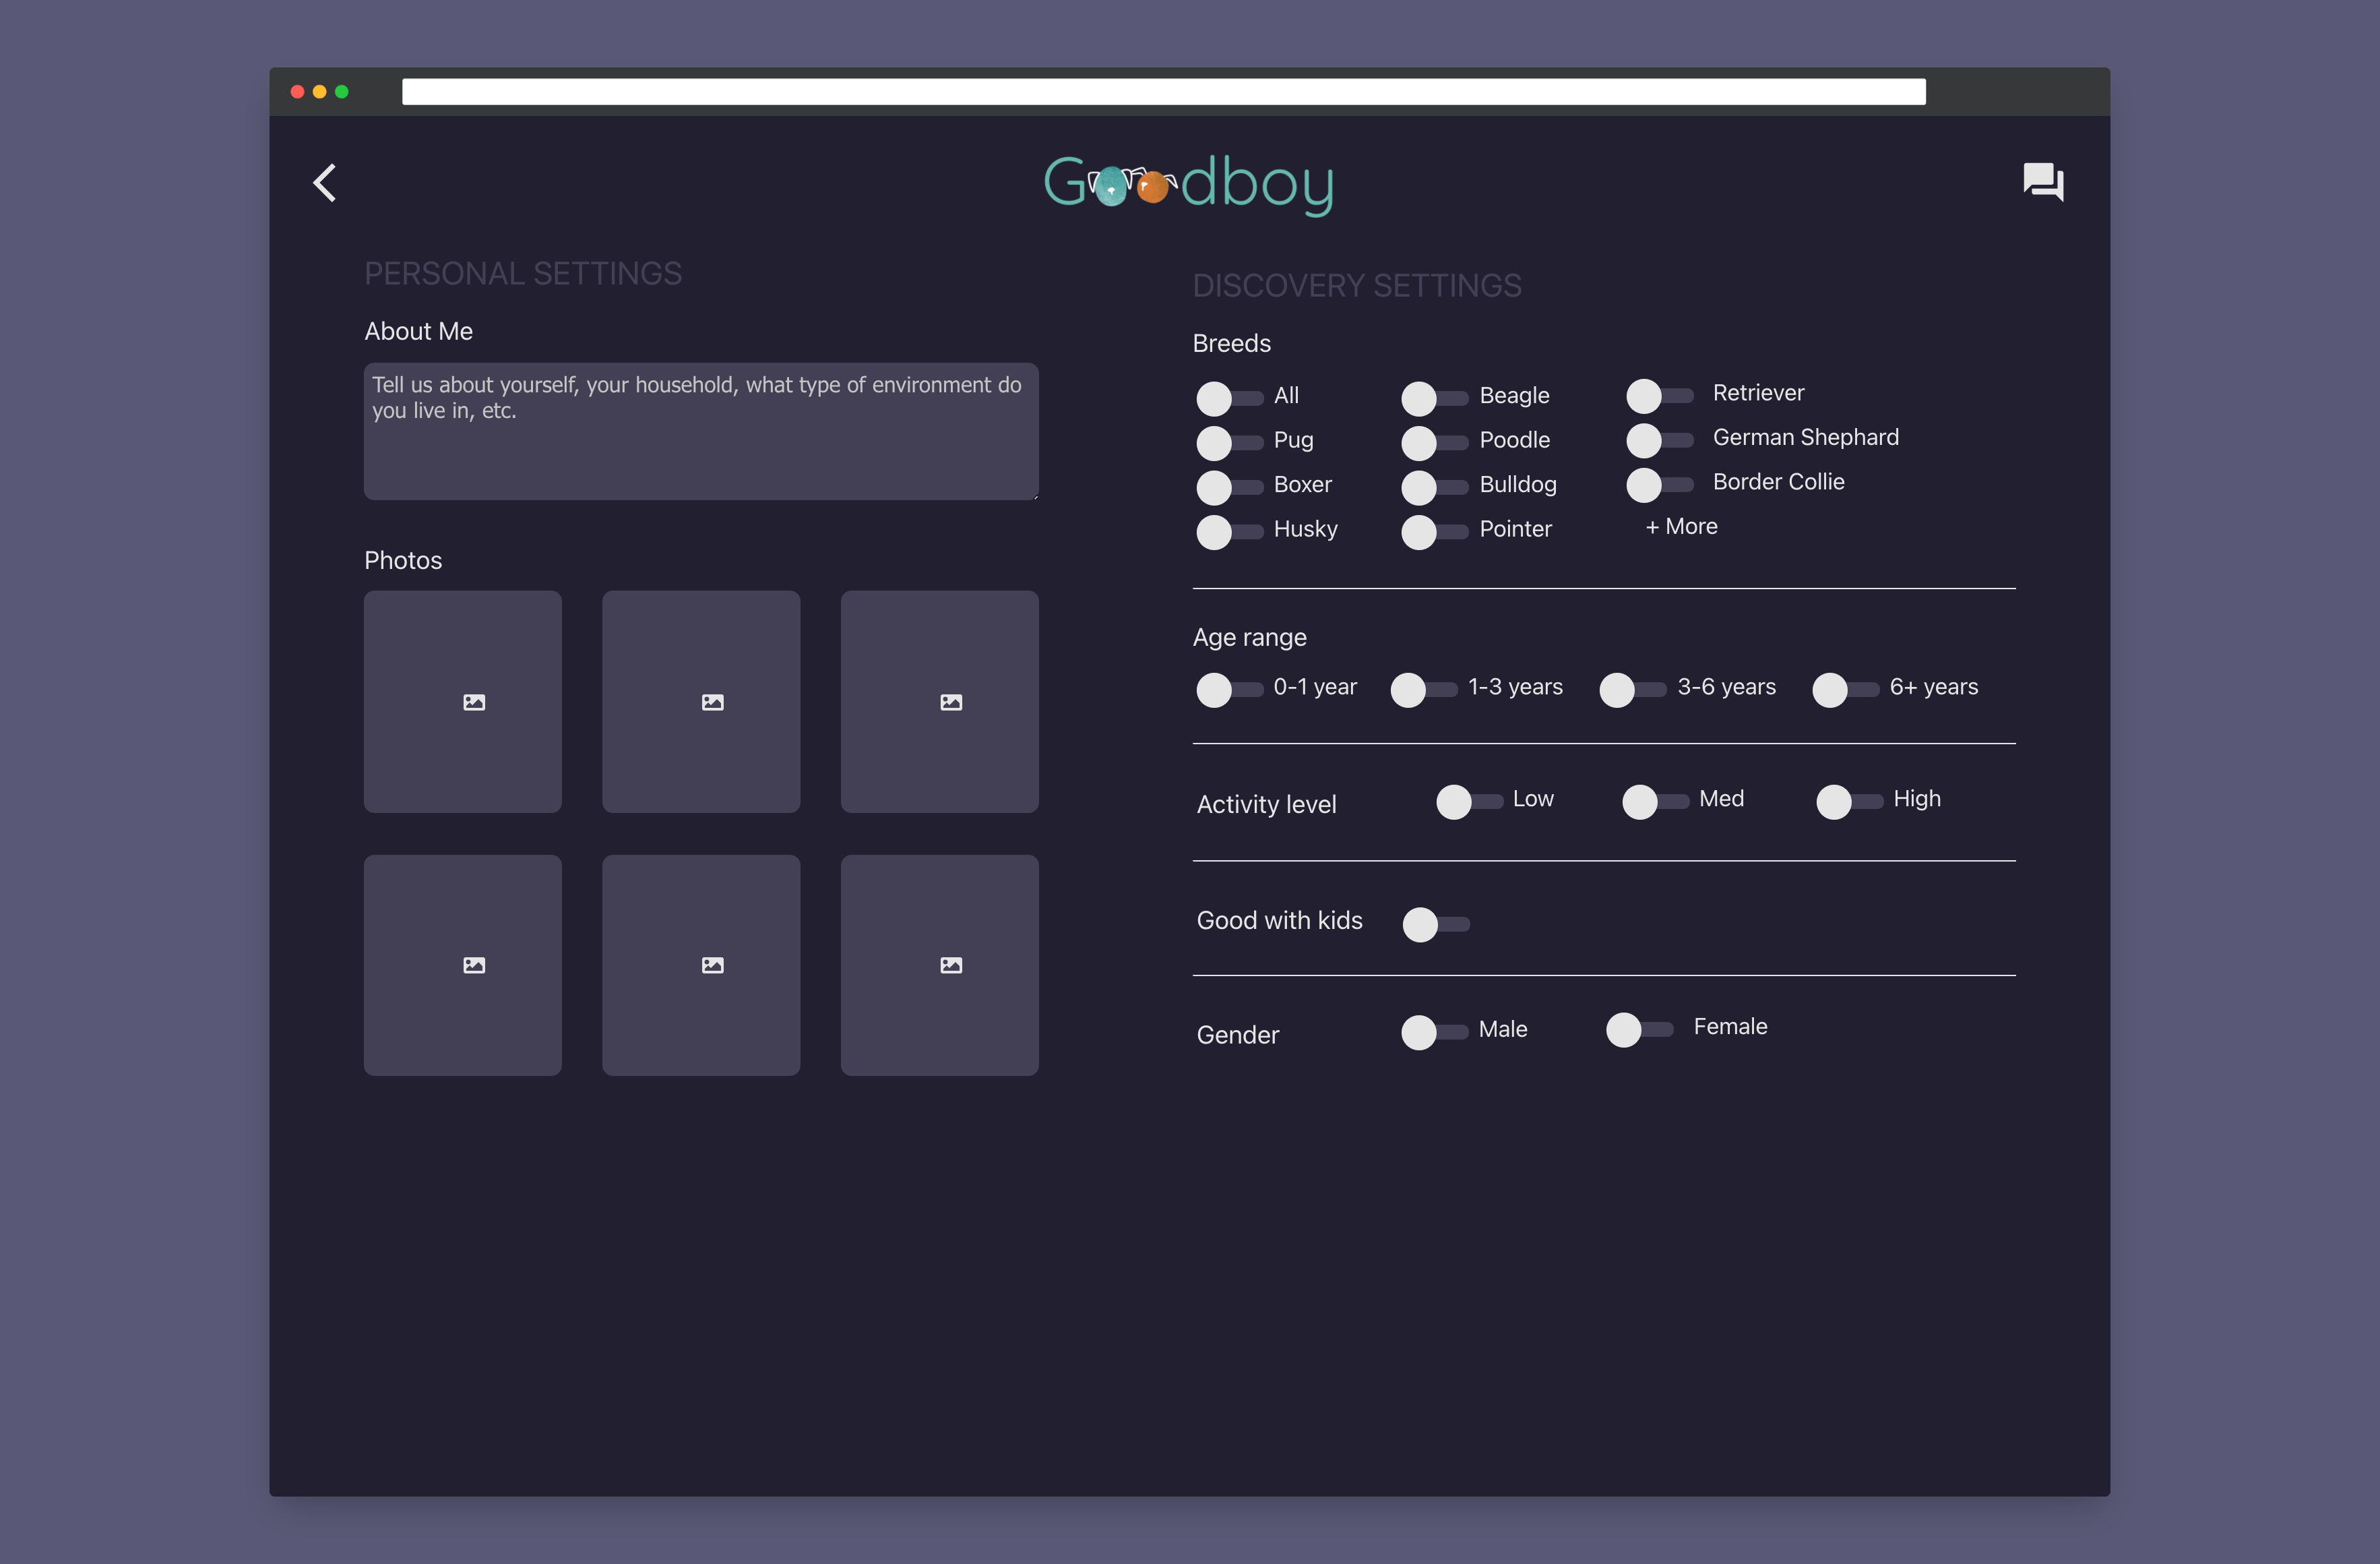2380x1564 pixels.
Task: Toggle the All breeds switch
Action: pos(1228,398)
